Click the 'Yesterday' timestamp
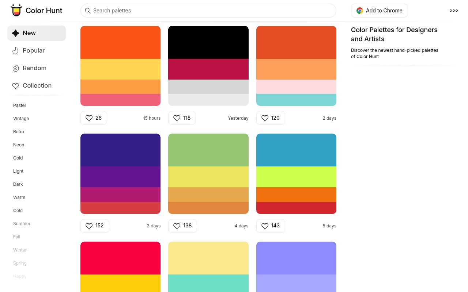The image size is (468, 292). point(238,118)
